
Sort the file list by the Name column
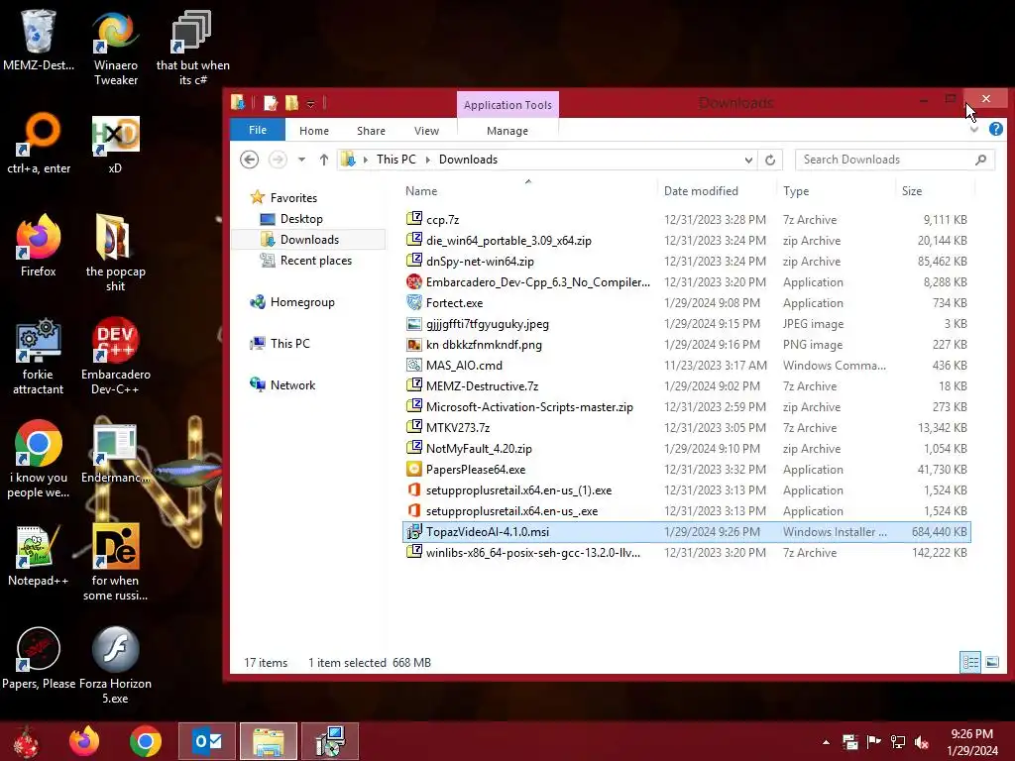pos(527,191)
